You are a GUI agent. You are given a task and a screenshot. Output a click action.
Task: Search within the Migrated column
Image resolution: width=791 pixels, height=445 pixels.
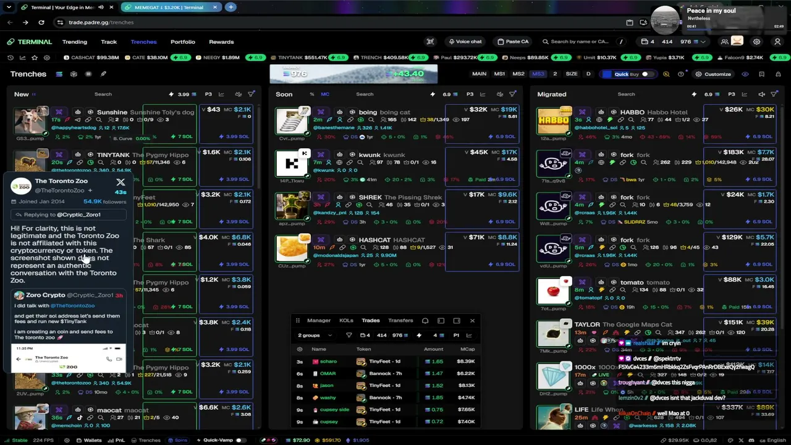coord(626,95)
